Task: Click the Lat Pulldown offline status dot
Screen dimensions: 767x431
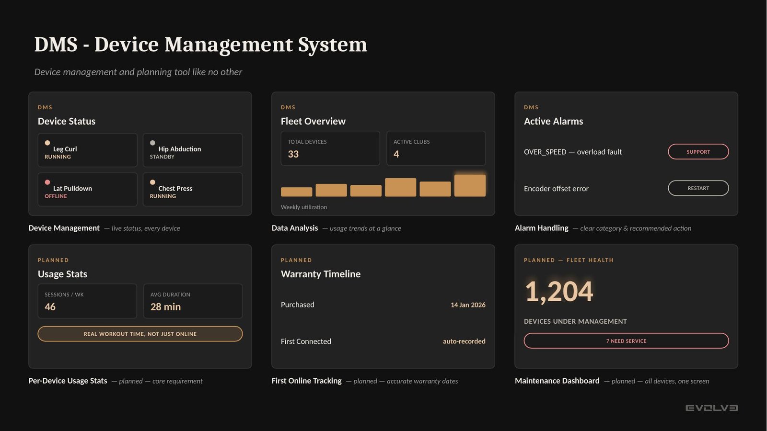Action: click(47, 182)
